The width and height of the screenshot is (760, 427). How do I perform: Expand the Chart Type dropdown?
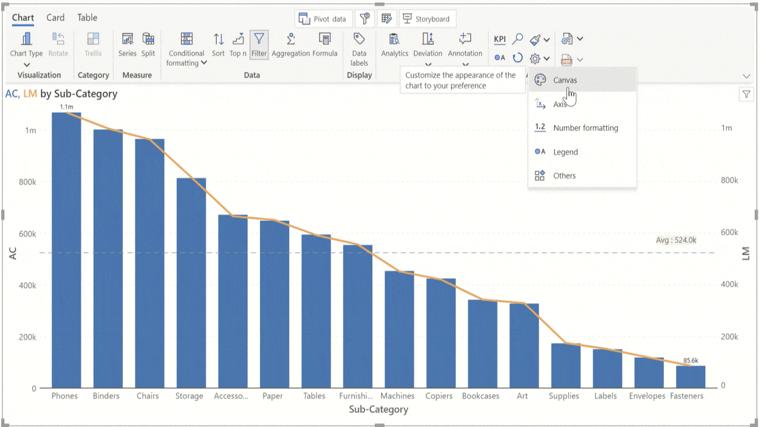(27, 65)
